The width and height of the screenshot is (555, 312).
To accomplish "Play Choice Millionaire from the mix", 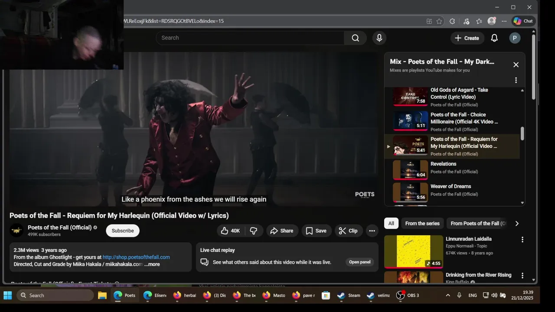I will tap(453, 122).
